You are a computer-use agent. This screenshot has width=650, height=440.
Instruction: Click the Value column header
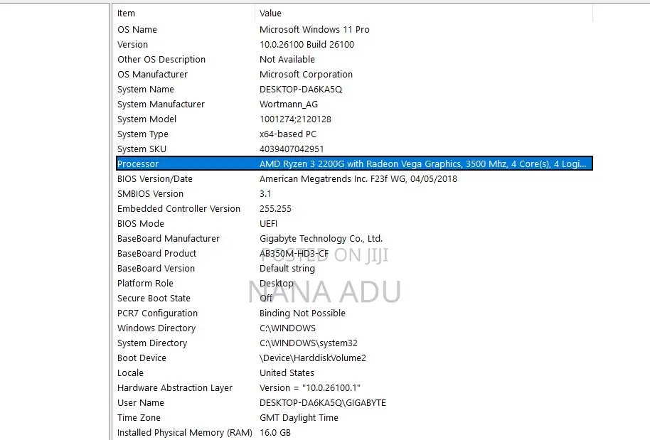click(x=424, y=14)
